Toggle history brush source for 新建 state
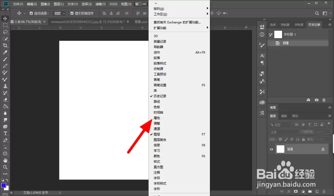Image resolution: width=334 pixels, height=196 pixels. point(271,43)
